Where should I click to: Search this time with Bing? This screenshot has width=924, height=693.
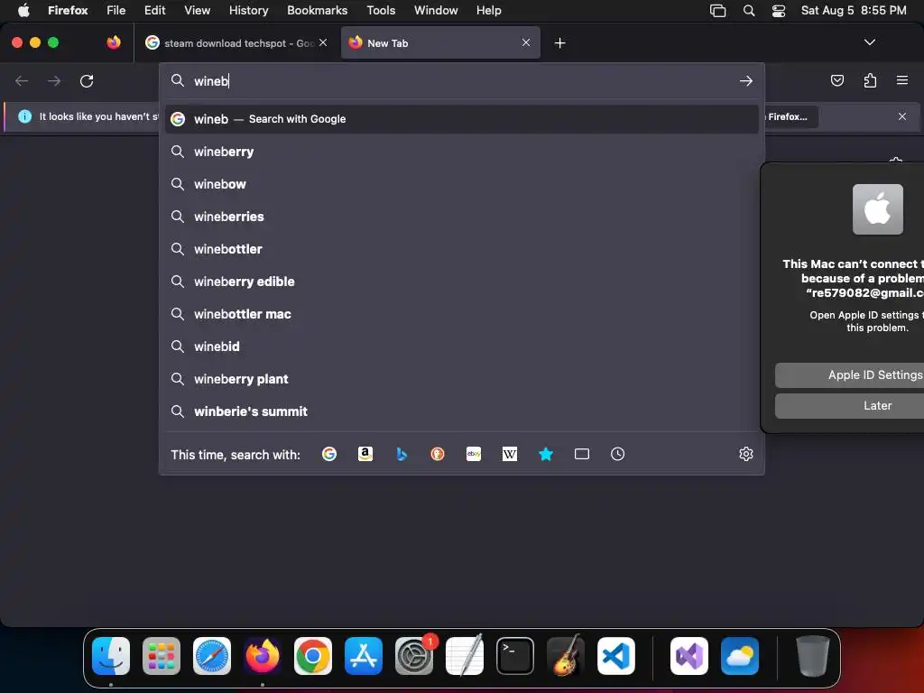tap(402, 454)
